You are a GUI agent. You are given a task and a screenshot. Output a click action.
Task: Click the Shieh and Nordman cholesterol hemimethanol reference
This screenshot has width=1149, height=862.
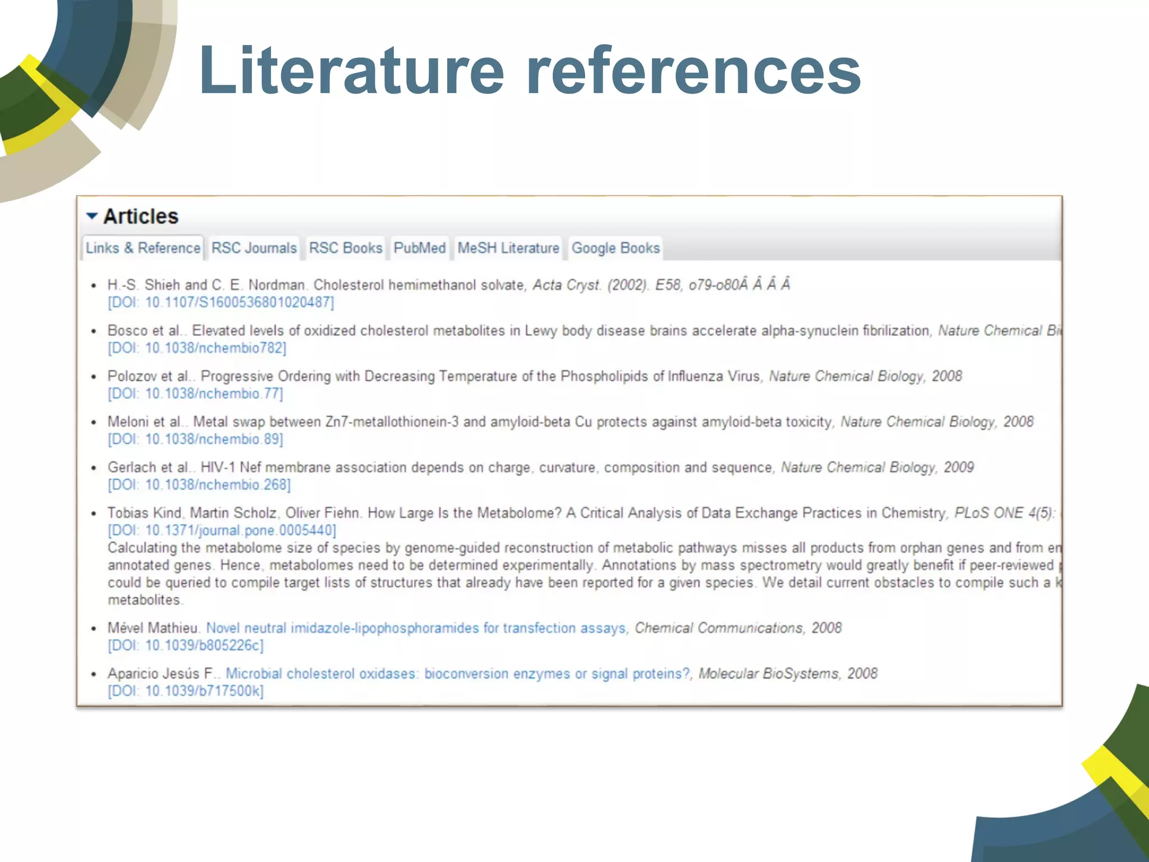pos(449,285)
